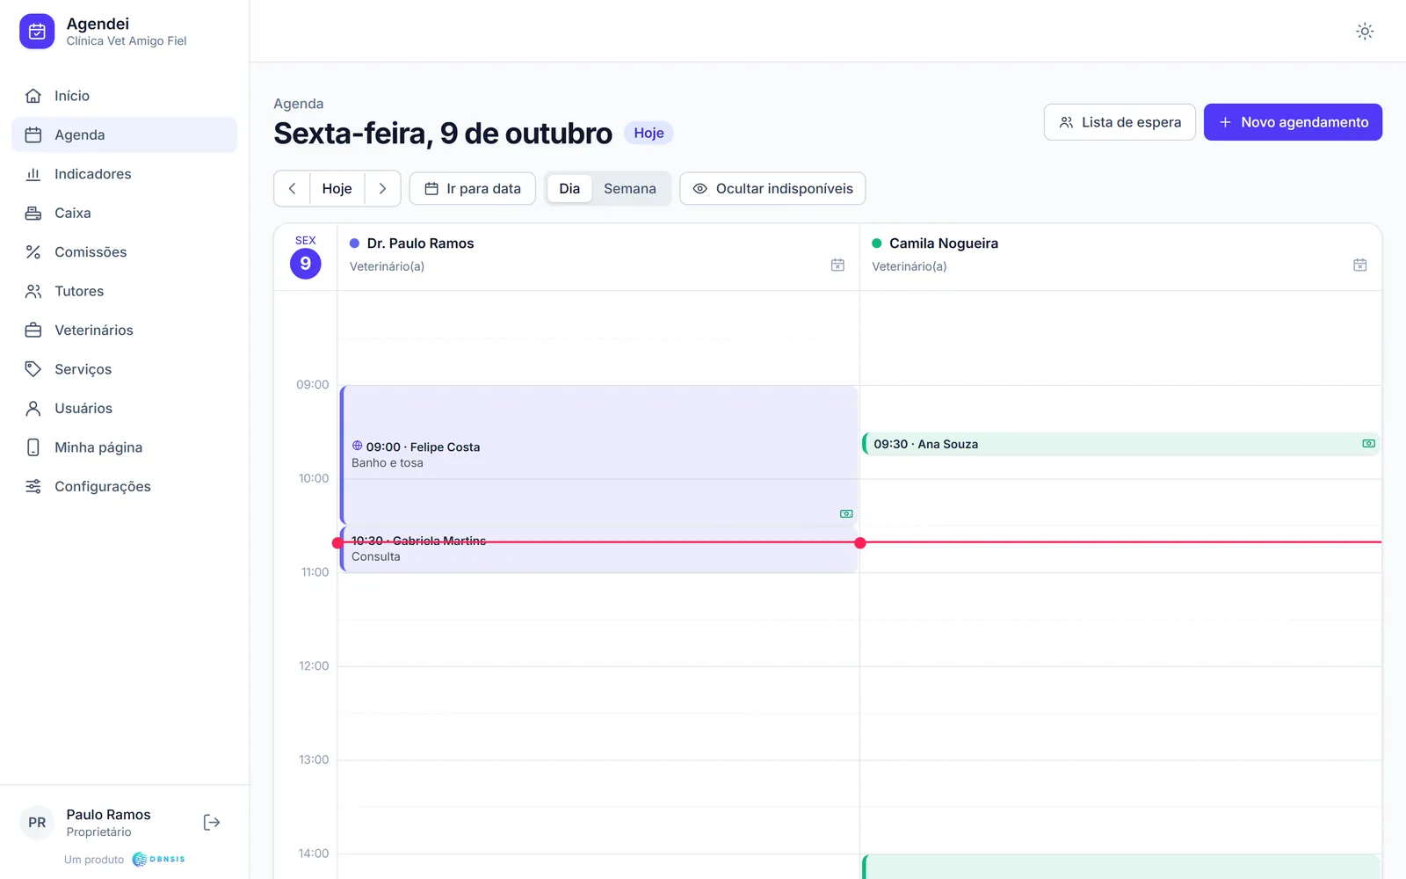The height and width of the screenshot is (879, 1406).
Task: Open Indicadores in the sidebar
Action: [125, 174]
